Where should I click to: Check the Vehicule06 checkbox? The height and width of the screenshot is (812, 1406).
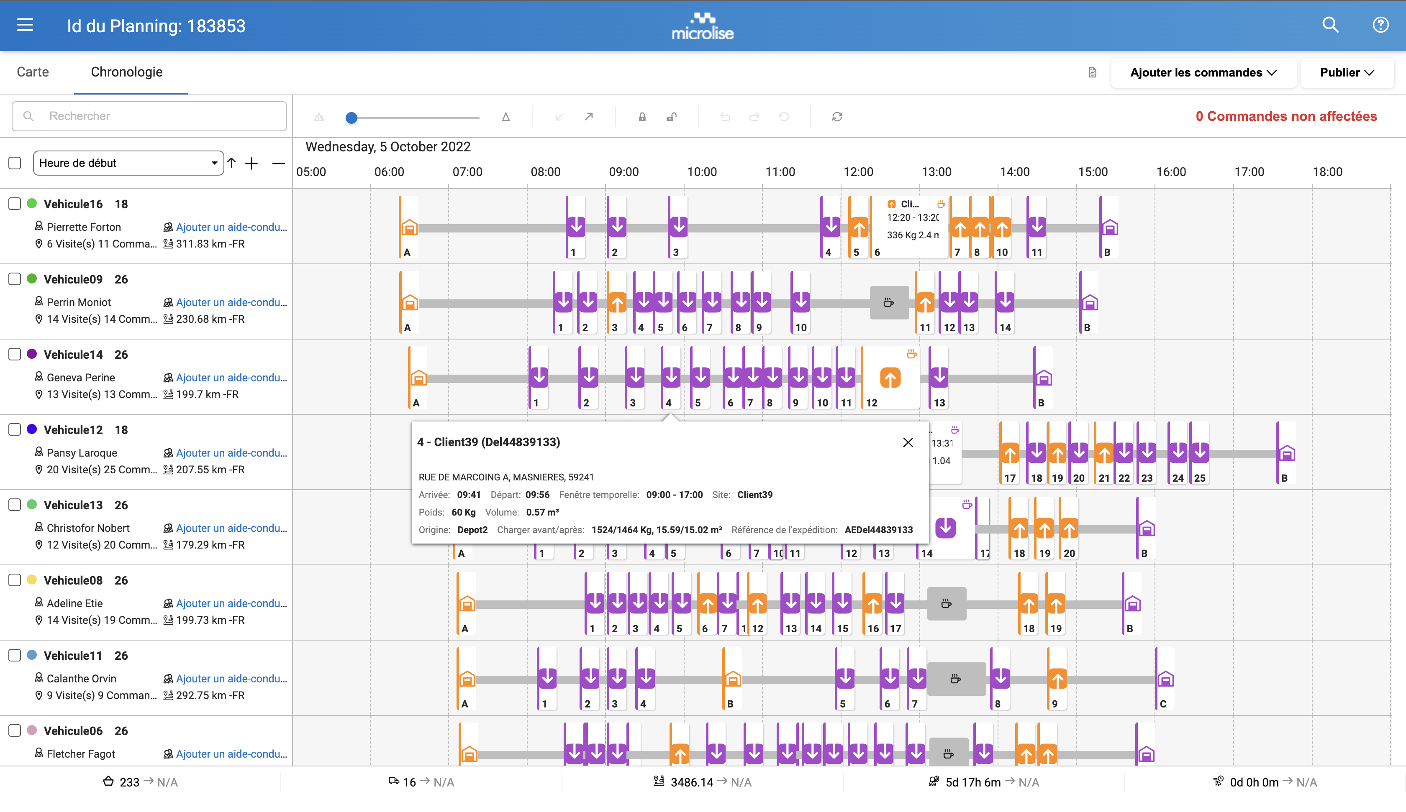(x=15, y=731)
